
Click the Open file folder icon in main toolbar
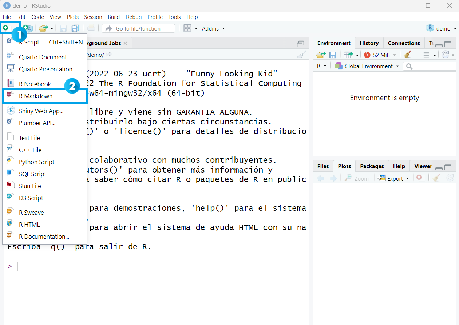point(44,28)
